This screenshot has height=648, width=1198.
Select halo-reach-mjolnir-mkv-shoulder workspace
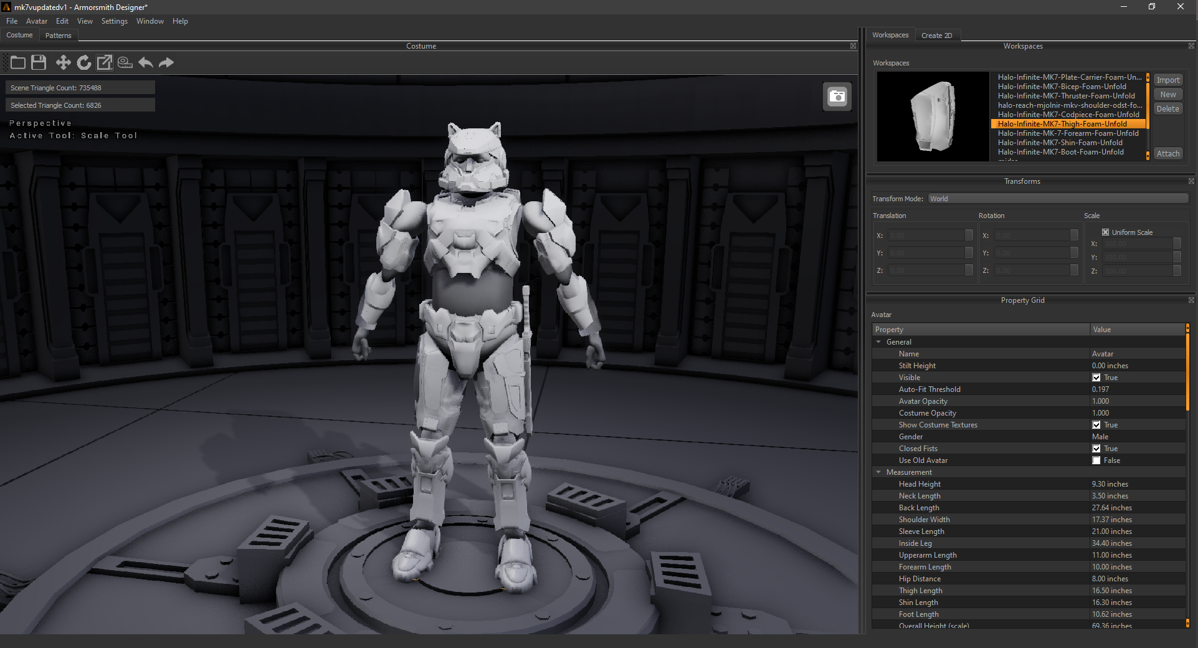[1069, 105]
